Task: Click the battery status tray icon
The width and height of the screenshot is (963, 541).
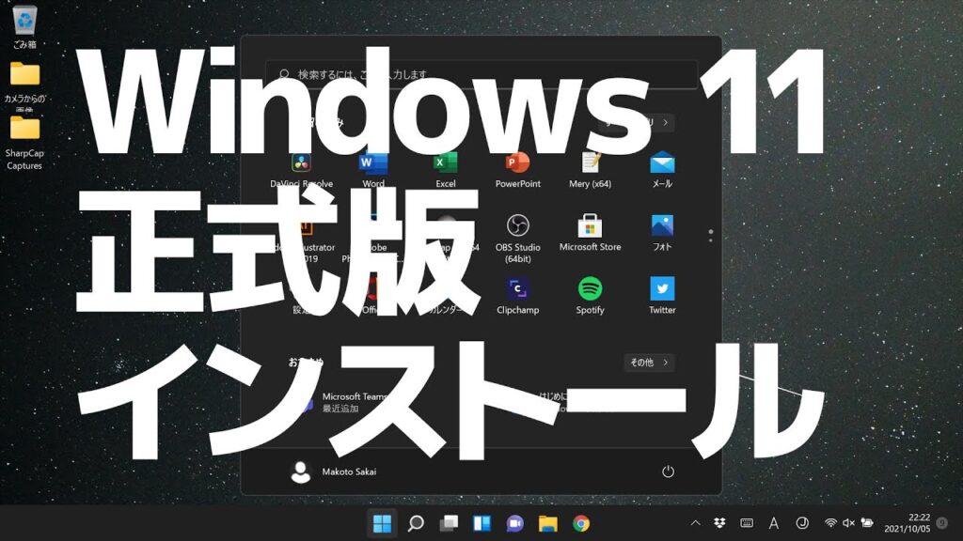Action: pos(867,522)
